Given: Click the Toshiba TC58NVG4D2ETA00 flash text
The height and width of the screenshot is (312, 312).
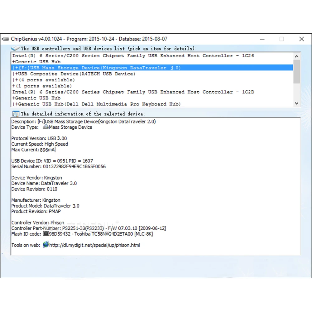Looking at the screenshot, I should (103, 234).
